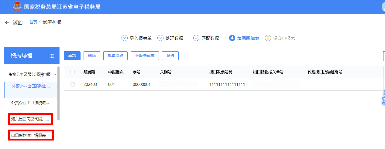Click the checkmark icon for step 导入报关单
The height and width of the screenshot is (149, 385).
[125, 38]
